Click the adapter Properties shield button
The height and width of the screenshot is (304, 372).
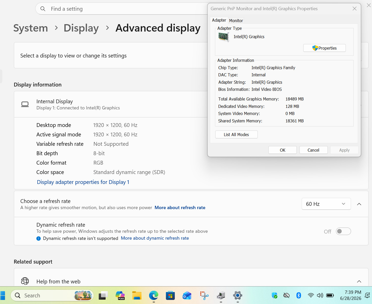point(324,48)
